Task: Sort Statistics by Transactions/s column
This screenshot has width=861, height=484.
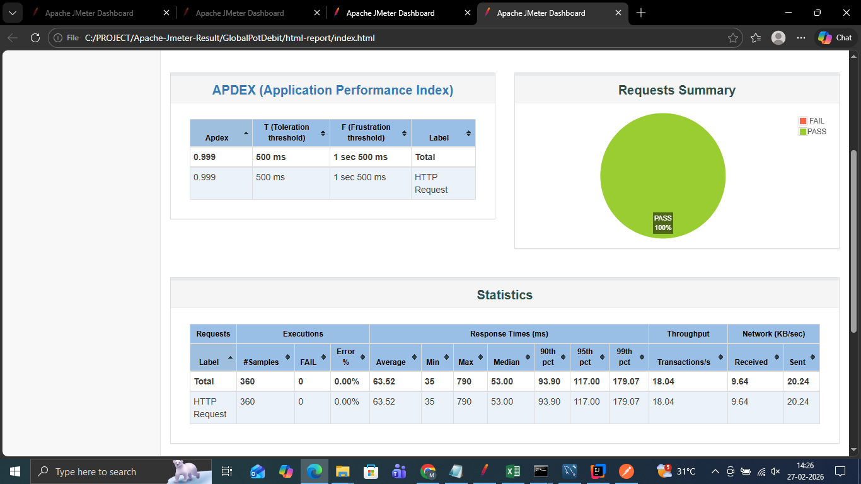Action: pyautogui.click(x=688, y=357)
